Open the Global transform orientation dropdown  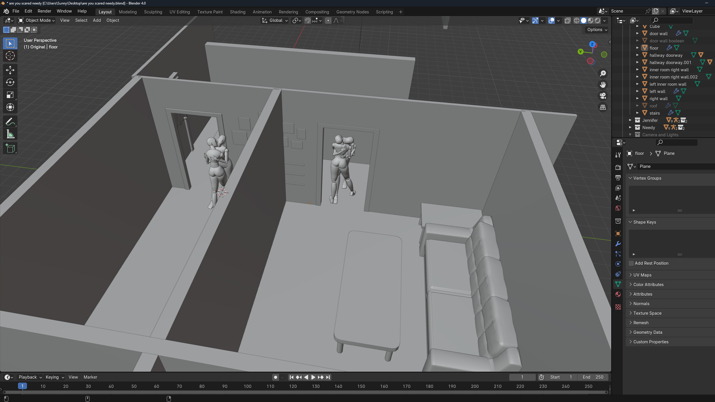click(x=275, y=20)
